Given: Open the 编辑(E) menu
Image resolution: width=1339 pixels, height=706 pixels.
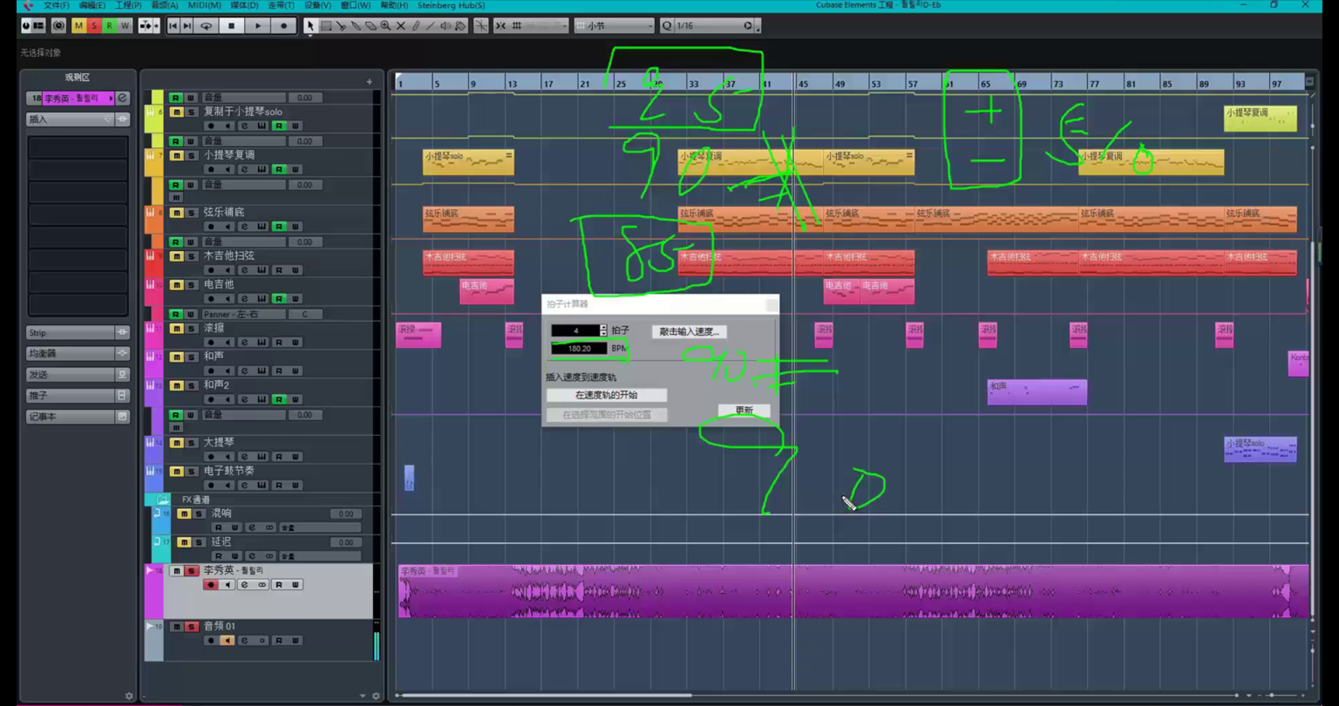Looking at the screenshot, I should pos(92,6).
